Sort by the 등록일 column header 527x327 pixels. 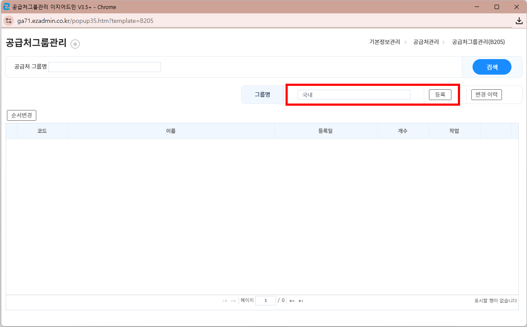pos(326,131)
